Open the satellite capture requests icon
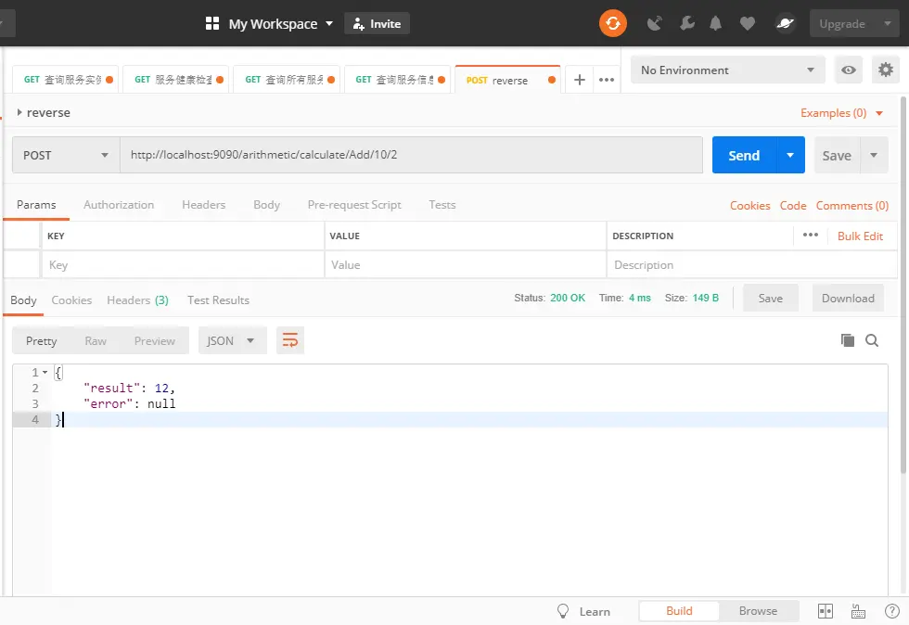909x625 pixels. [655, 24]
